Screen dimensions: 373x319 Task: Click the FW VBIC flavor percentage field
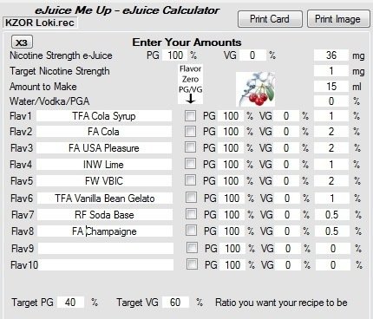coord(331,181)
